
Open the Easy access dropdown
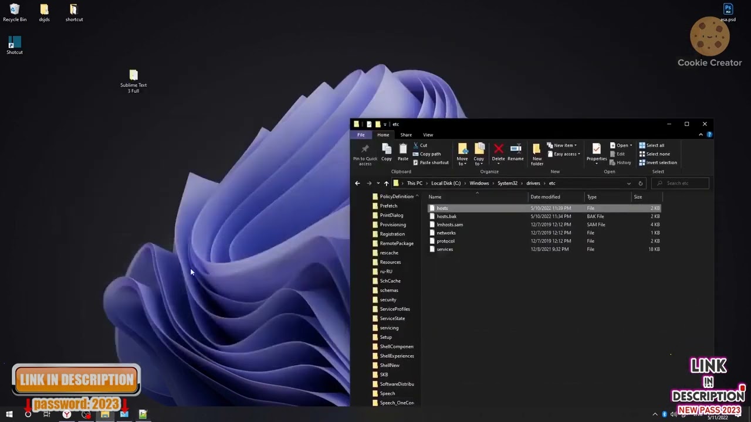563,154
